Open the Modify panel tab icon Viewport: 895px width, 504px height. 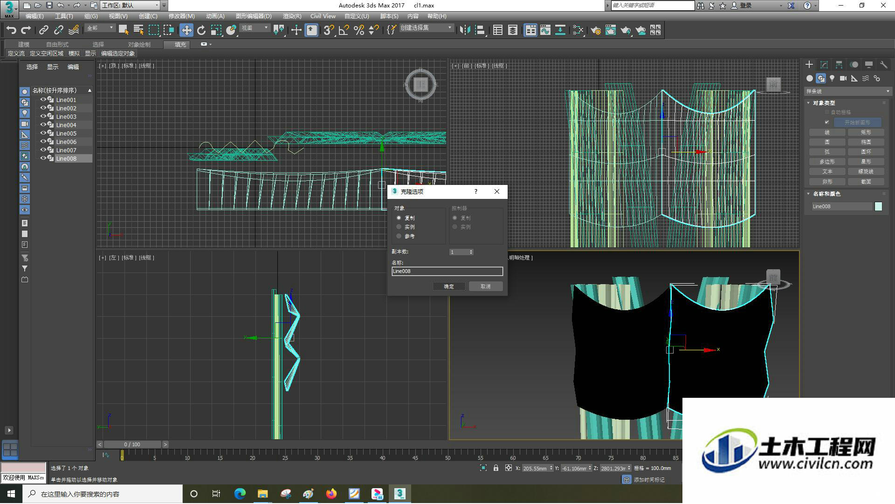tap(824, 65)
